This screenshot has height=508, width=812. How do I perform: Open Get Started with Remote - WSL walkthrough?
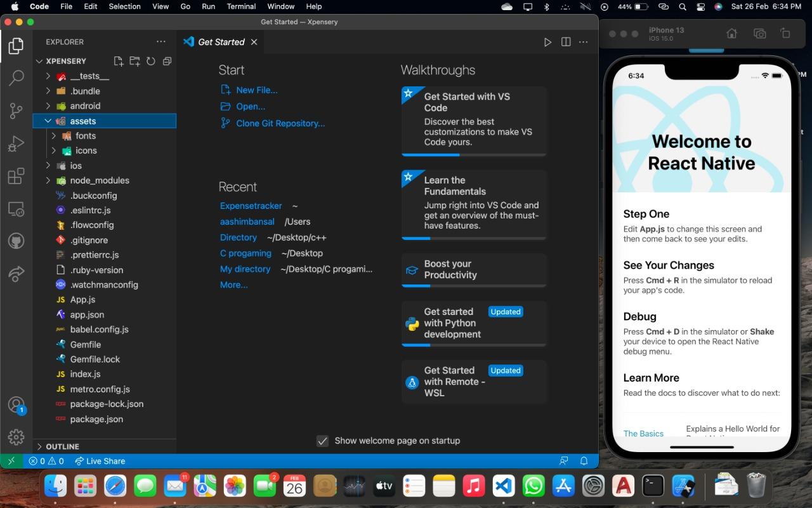point(474,382)
